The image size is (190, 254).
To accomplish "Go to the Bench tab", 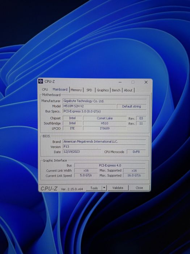I will pyautogui.click(x=116, y=90).
